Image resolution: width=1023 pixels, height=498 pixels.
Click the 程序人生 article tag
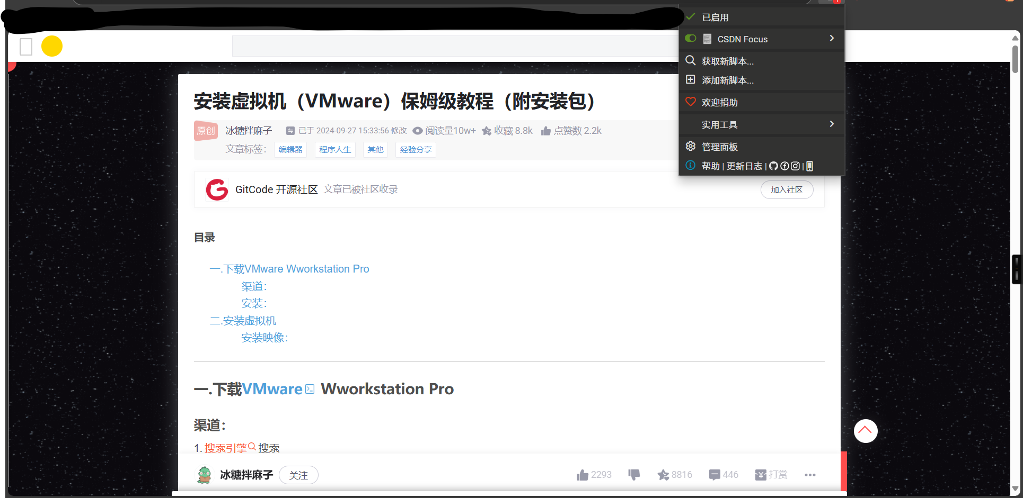coord(335,150)
